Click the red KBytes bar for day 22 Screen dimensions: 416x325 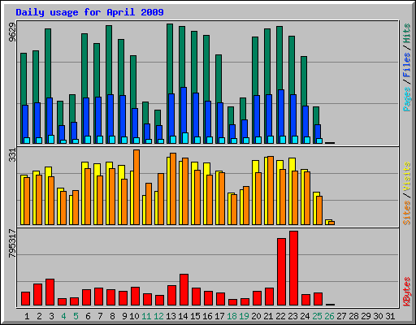click(281, 272)
